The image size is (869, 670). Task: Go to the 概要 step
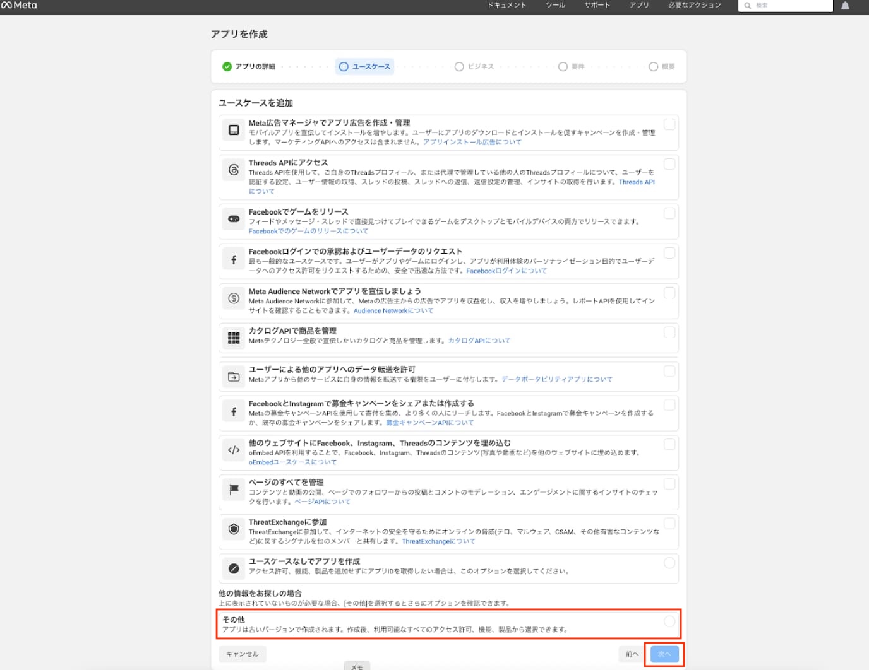(x=662, y=66)
